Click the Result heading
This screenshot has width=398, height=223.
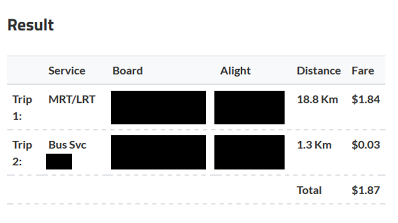click(31, 25)
